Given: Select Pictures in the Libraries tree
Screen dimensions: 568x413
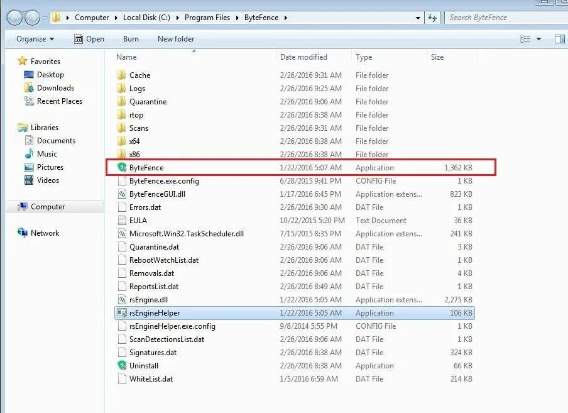Looking at the screenshot, I should click(x=50, y=167).
